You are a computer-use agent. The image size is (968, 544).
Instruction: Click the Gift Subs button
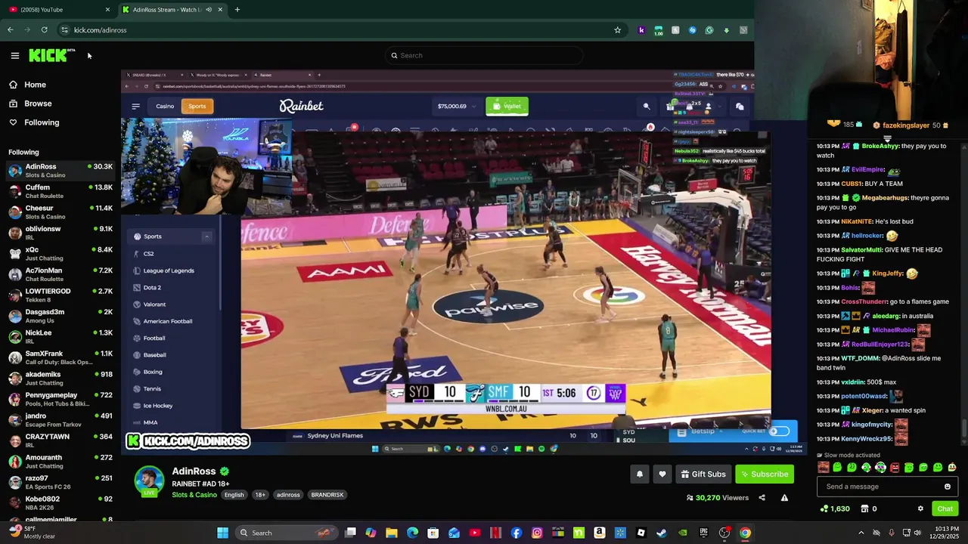coord(703,474)
